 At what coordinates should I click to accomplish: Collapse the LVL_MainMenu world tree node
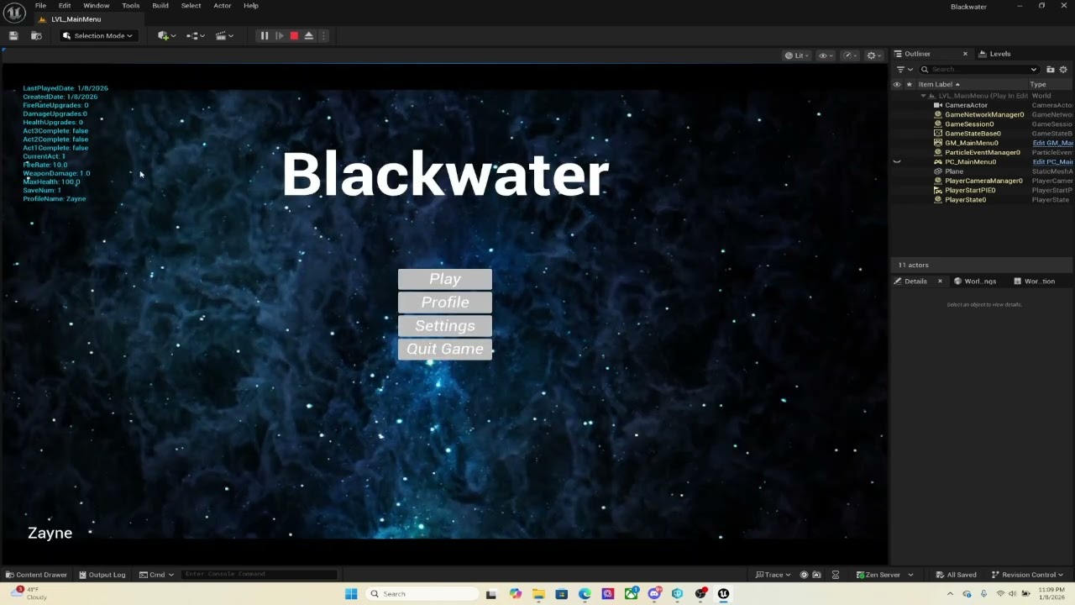pos(924,96)
